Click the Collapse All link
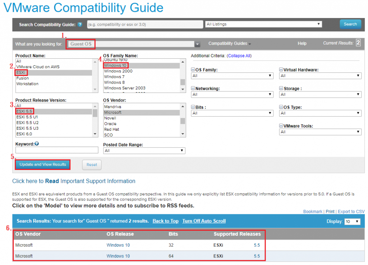The height and width of the screenshot is (265, 368). 239,56
